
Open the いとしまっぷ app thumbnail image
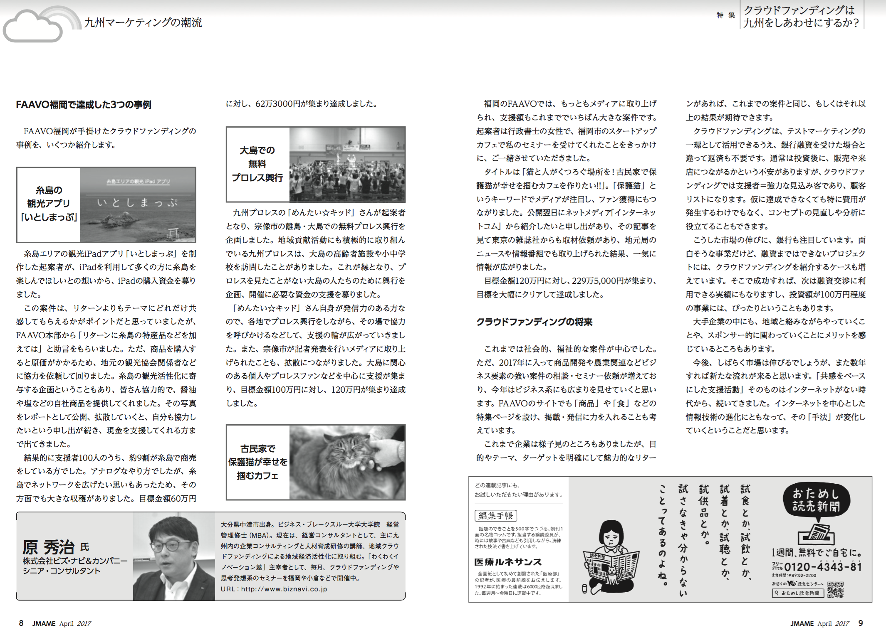[x=138, y=205]
